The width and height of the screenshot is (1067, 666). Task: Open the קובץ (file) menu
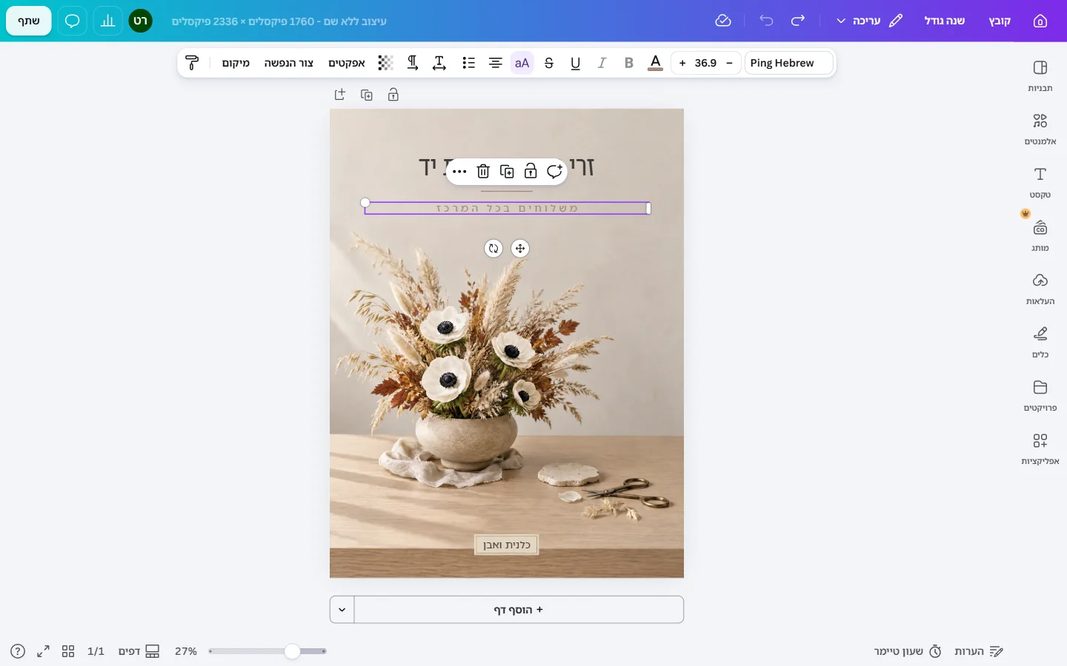[1000, 21]
